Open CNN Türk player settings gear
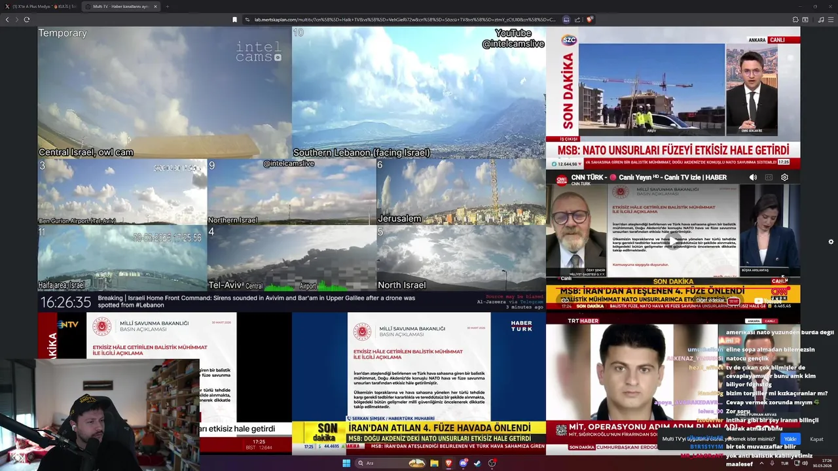Image resolution: width=838 pixels, height=471 pixels. (x=784, y=177)
